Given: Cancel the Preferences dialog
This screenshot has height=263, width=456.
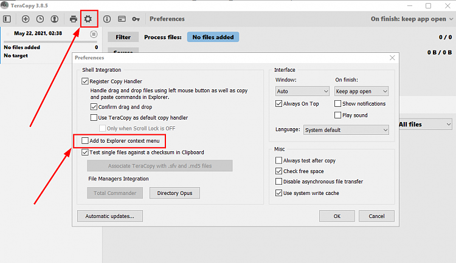Looking at the screenshot, I should click(376, 216).
